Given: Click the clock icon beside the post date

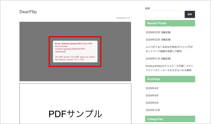Looking at the screenshot, I should (x=117, y=18).
